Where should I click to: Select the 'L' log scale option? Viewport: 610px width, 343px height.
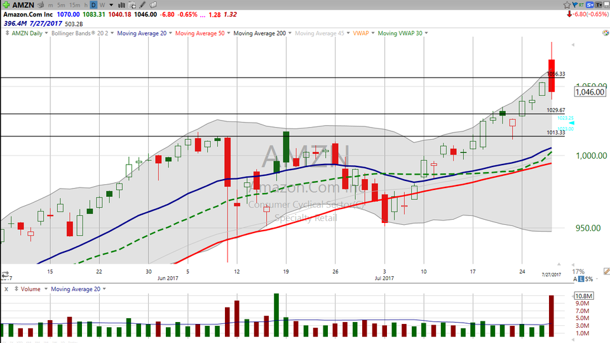pyautogui.click(x=581, y=279)
